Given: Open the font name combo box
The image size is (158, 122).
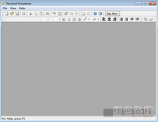Looking at the screenshot, I should pyautogui.click(x=26, y=19).
